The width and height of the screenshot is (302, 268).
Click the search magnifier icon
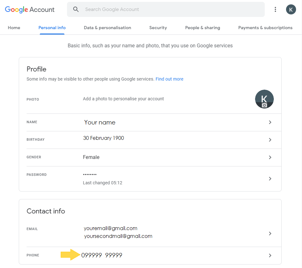pyautogui.click(x=76, y=9)
